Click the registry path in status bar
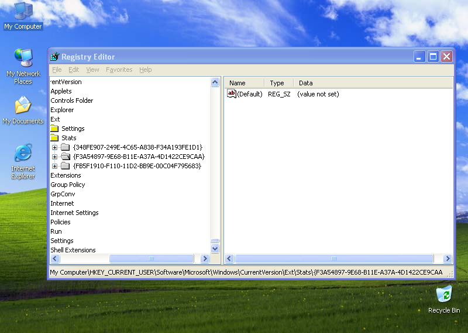The height and width of the screenshot is (333, 468). 246,272
